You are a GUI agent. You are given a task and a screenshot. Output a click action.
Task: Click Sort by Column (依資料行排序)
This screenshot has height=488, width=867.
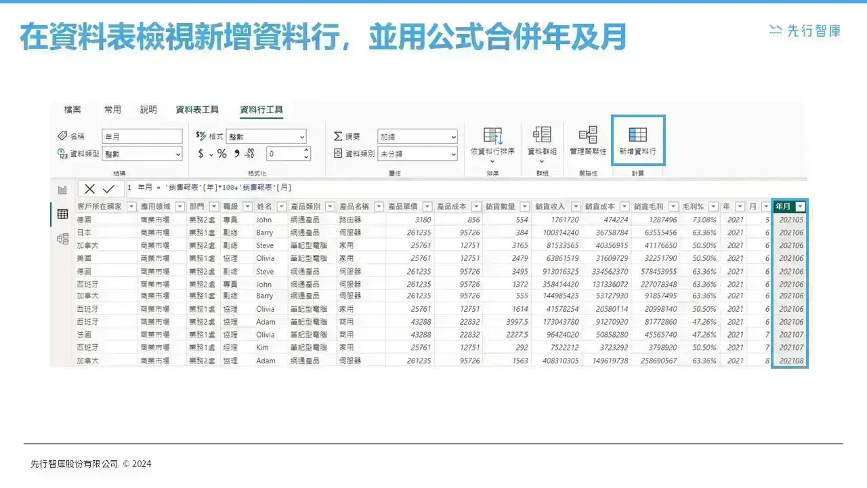[x=492, y=144]
